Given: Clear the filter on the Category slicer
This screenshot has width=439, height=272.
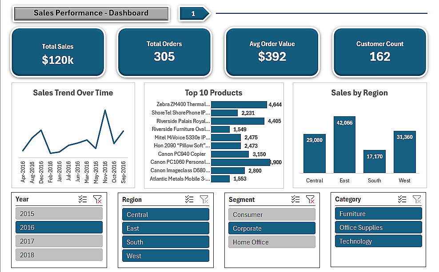Looking at the screenshot, I should [417, 199].
